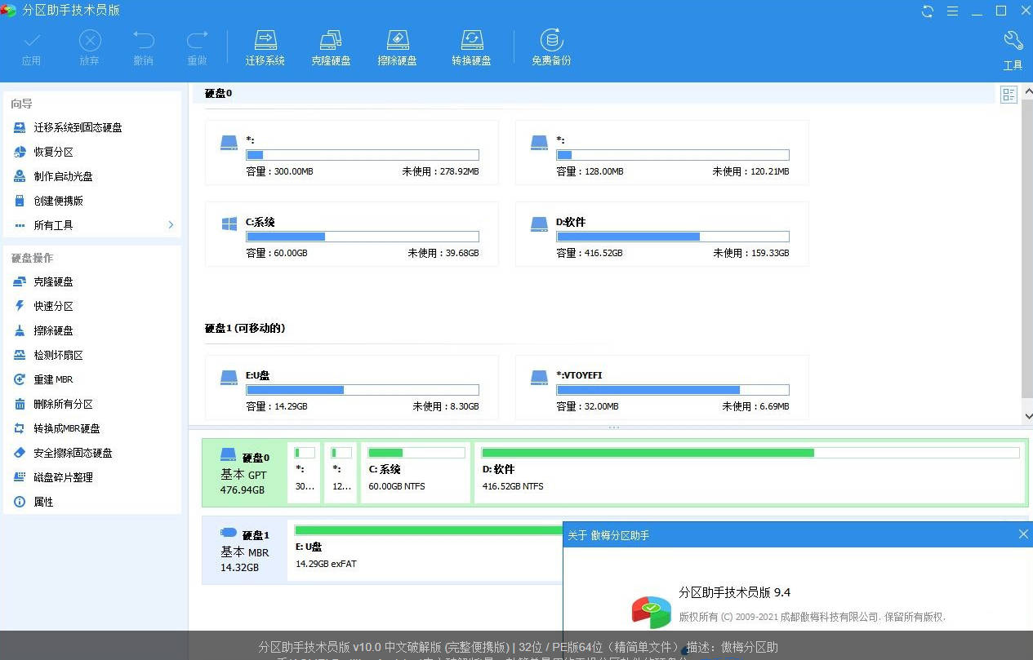Click the D:软件 drive usage bar
Viewport: 1033px width, 660px height.
pyautogui.click(x=671, y=236)
